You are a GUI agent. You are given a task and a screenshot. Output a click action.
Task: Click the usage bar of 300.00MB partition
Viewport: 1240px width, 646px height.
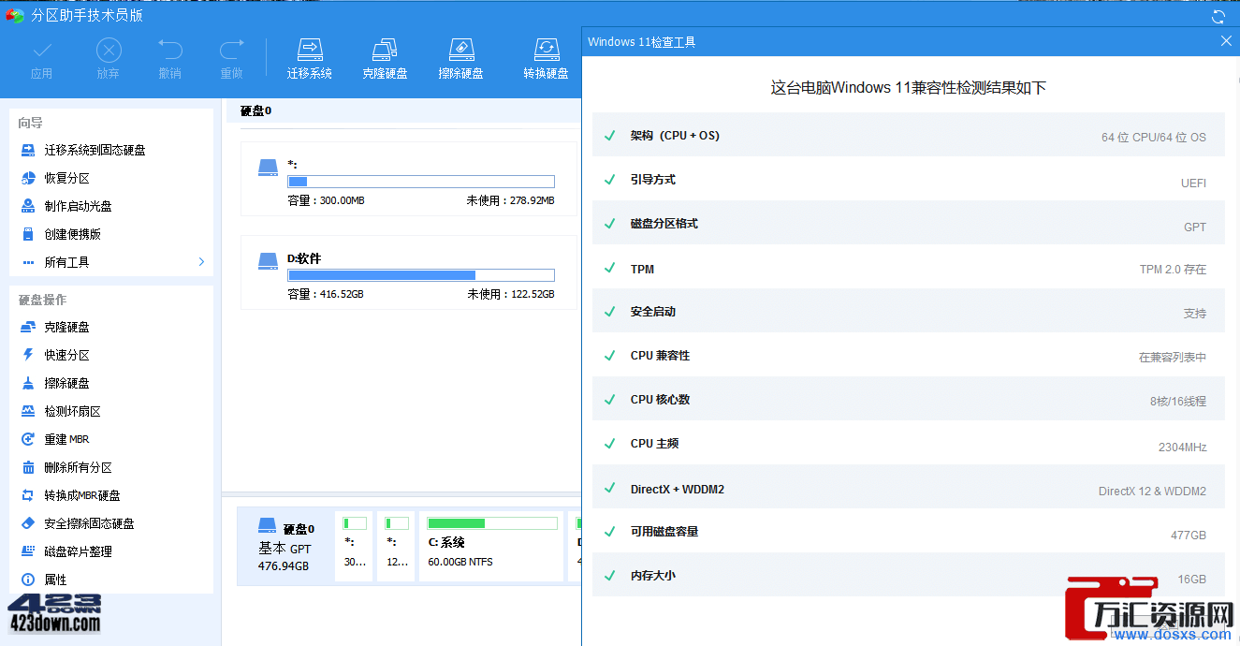(x=421, y=182)
